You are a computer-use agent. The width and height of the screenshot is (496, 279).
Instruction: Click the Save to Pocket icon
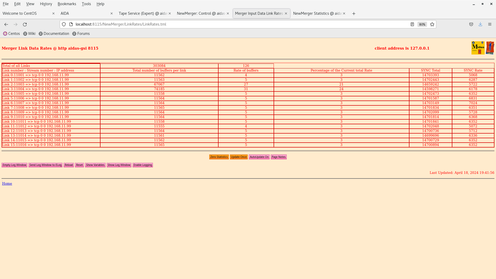tap(471, 24)
